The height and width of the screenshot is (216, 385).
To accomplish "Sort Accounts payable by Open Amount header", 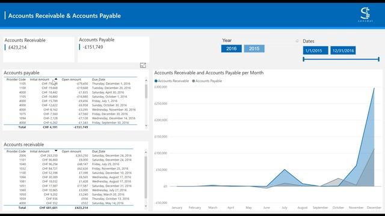I will pyautogui.click(x=72, y=79).
